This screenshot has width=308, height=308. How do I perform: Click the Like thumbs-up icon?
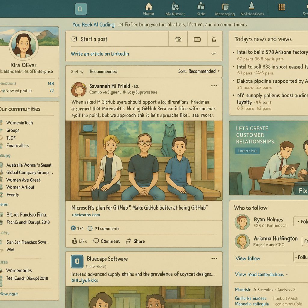click(75, 241)
